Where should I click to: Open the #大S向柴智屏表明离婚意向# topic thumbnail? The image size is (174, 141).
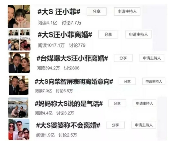point(19,85)
